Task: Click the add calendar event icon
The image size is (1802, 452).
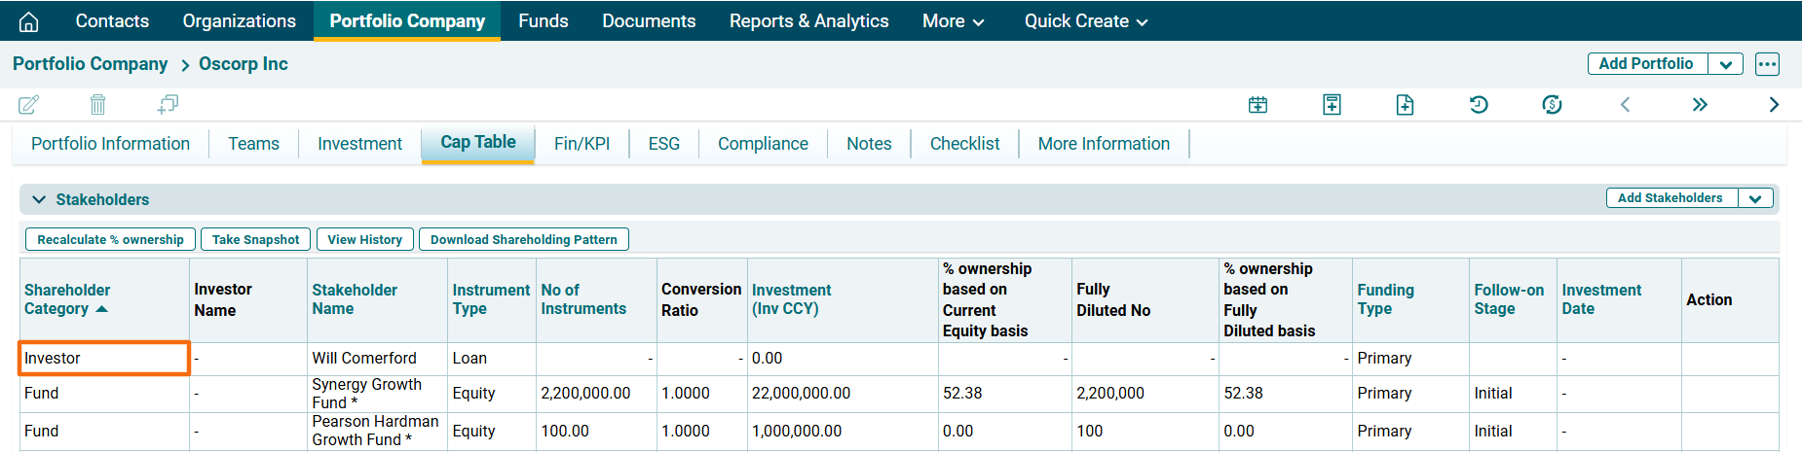Action: 1258,105
